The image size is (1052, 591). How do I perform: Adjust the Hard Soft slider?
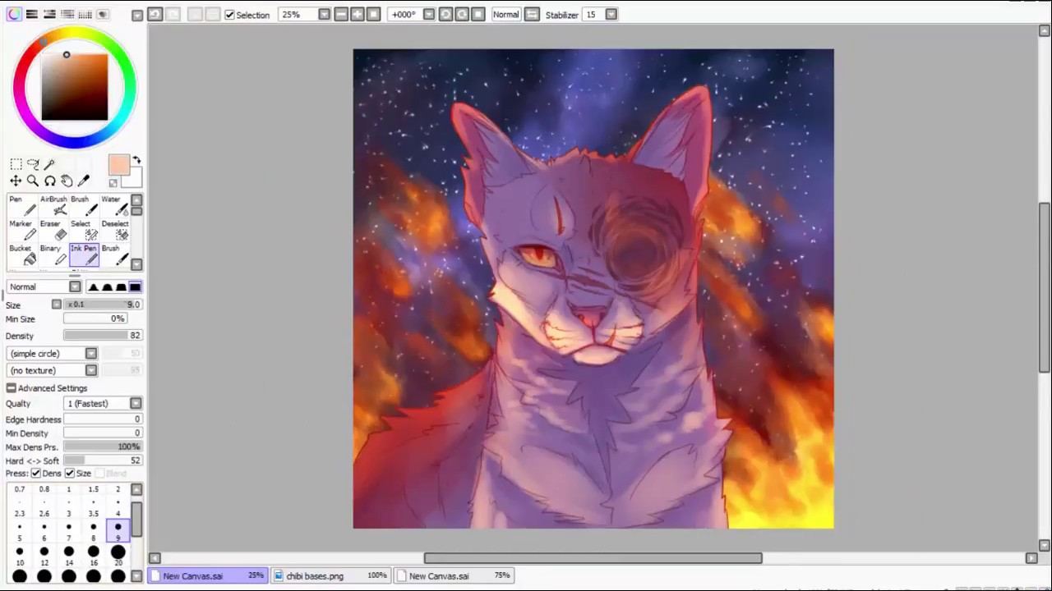[x=103, y=461]
